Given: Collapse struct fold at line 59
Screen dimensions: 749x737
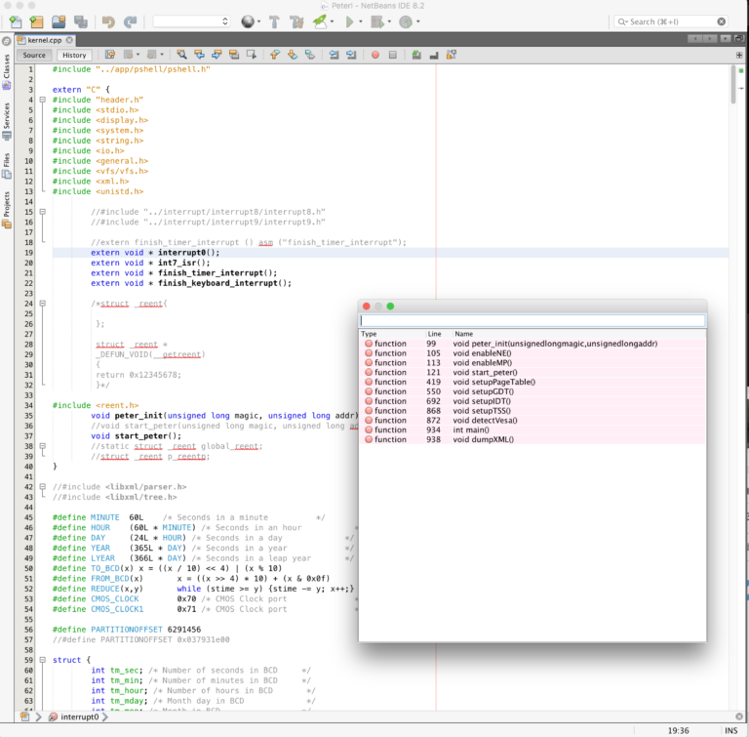Looking at the screenshot, I should (43, 660).
